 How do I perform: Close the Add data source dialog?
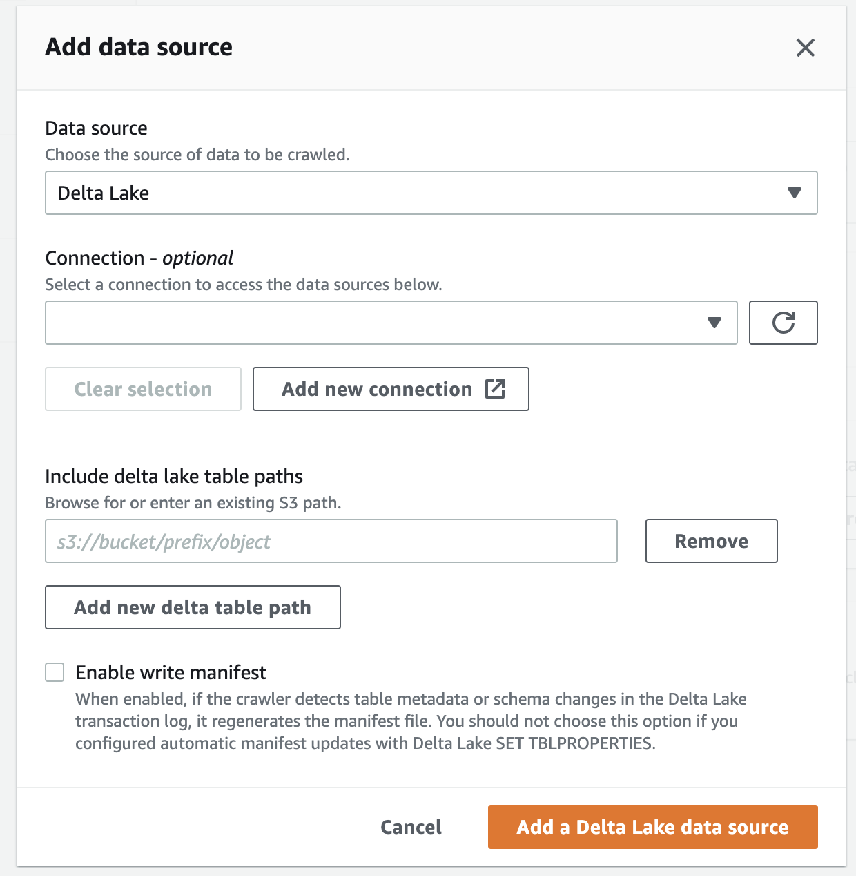[x=805, y=48]
